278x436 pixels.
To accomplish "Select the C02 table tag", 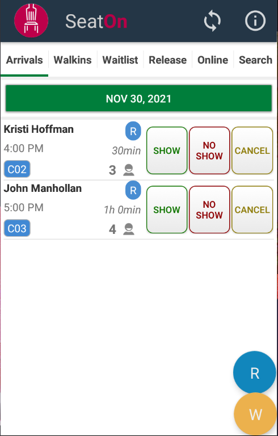I will (17, 169).
